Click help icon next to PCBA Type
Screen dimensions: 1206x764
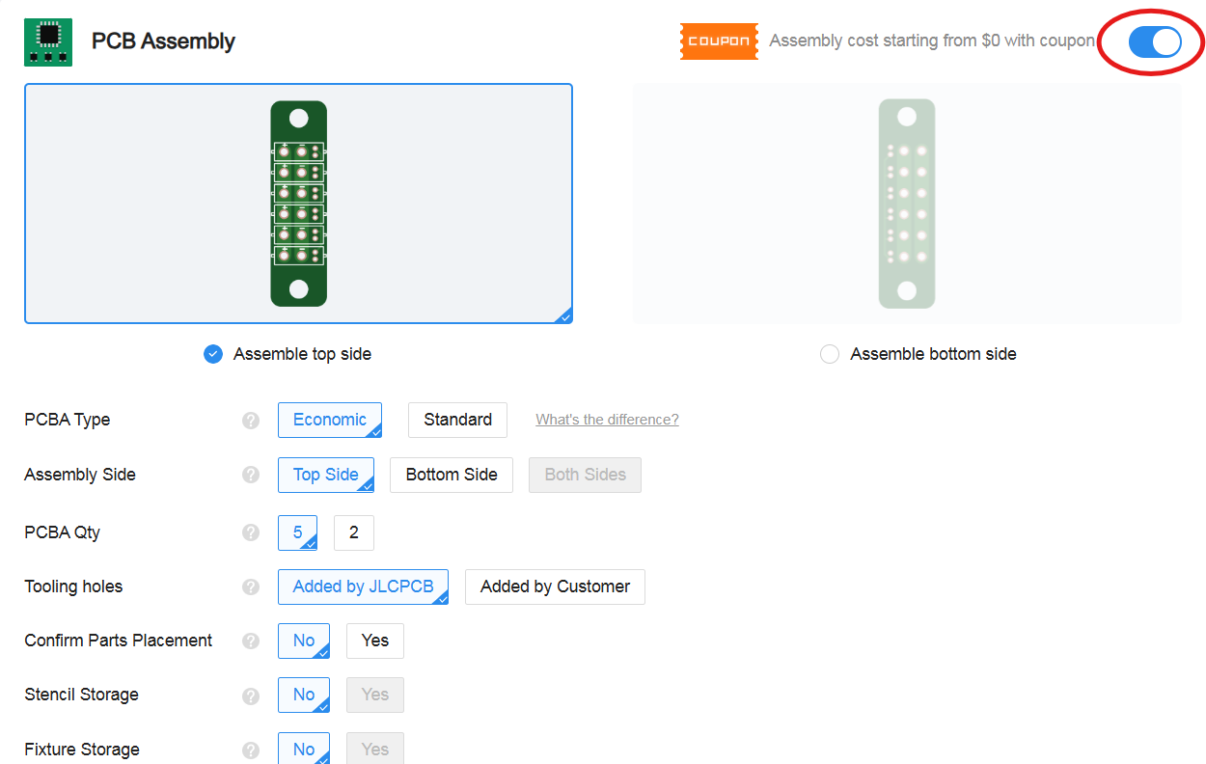click(x=251, y=421)
